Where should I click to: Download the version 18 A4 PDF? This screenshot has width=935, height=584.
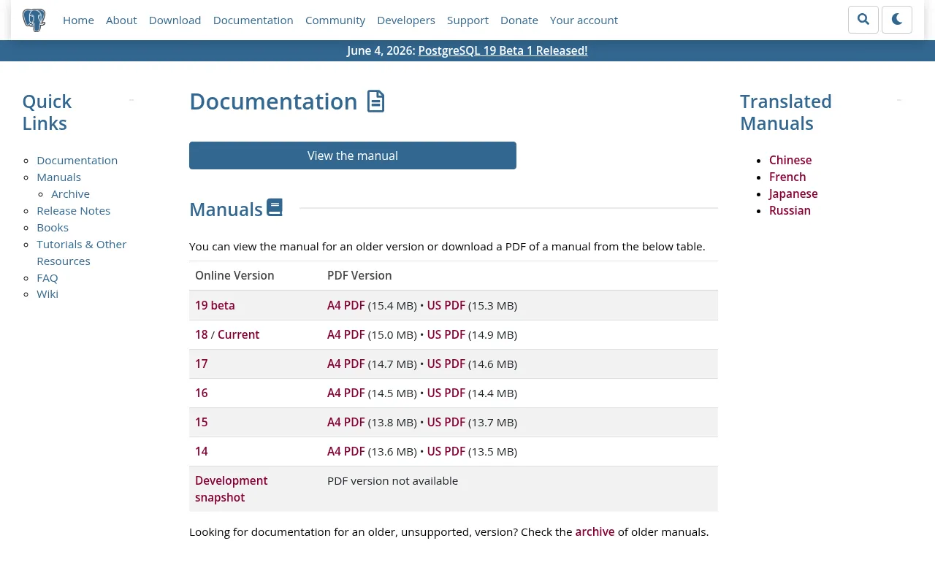pos(346,335)
